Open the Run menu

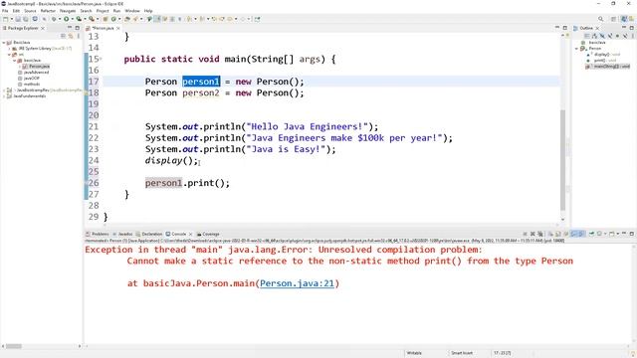point(117,11)
